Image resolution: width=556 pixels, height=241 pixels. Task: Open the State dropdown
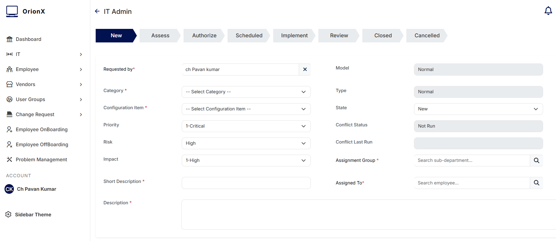(478, 109)
